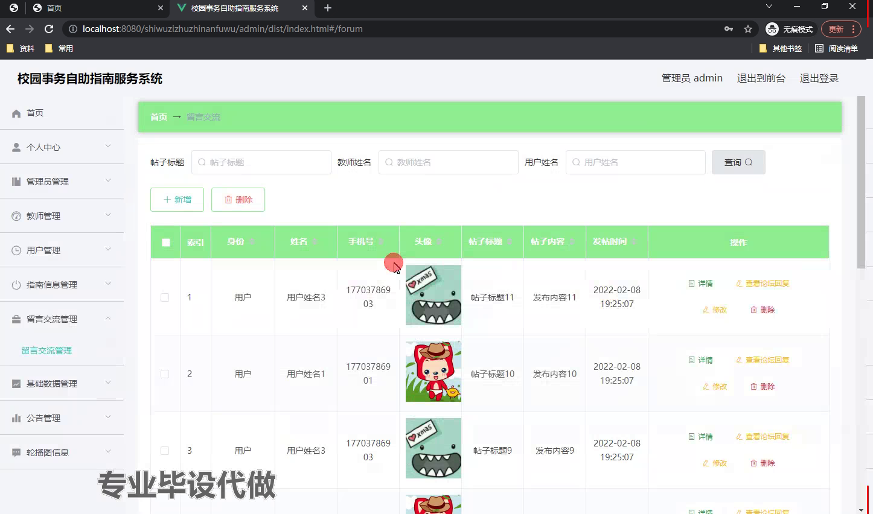Viewport: 873px width, 514px height.
Task: Click the clock icon beside 用户管理
Action: (x=16, y=250)
